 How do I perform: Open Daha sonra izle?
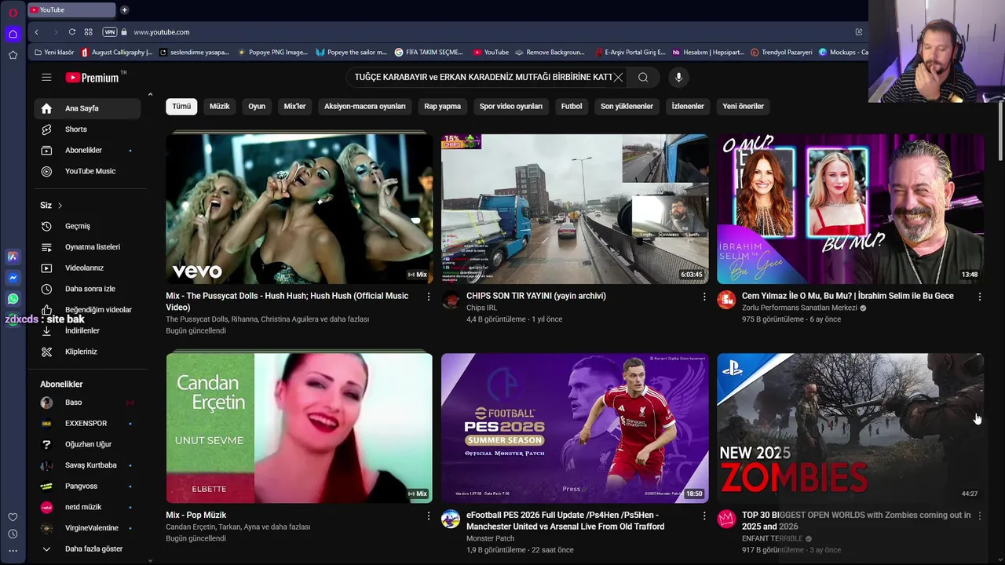tap(87, 289)
